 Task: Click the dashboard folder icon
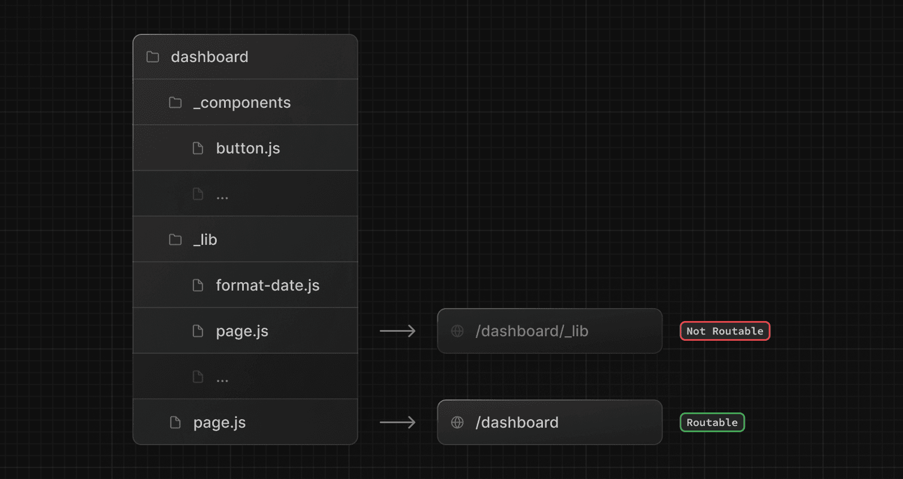152,57
